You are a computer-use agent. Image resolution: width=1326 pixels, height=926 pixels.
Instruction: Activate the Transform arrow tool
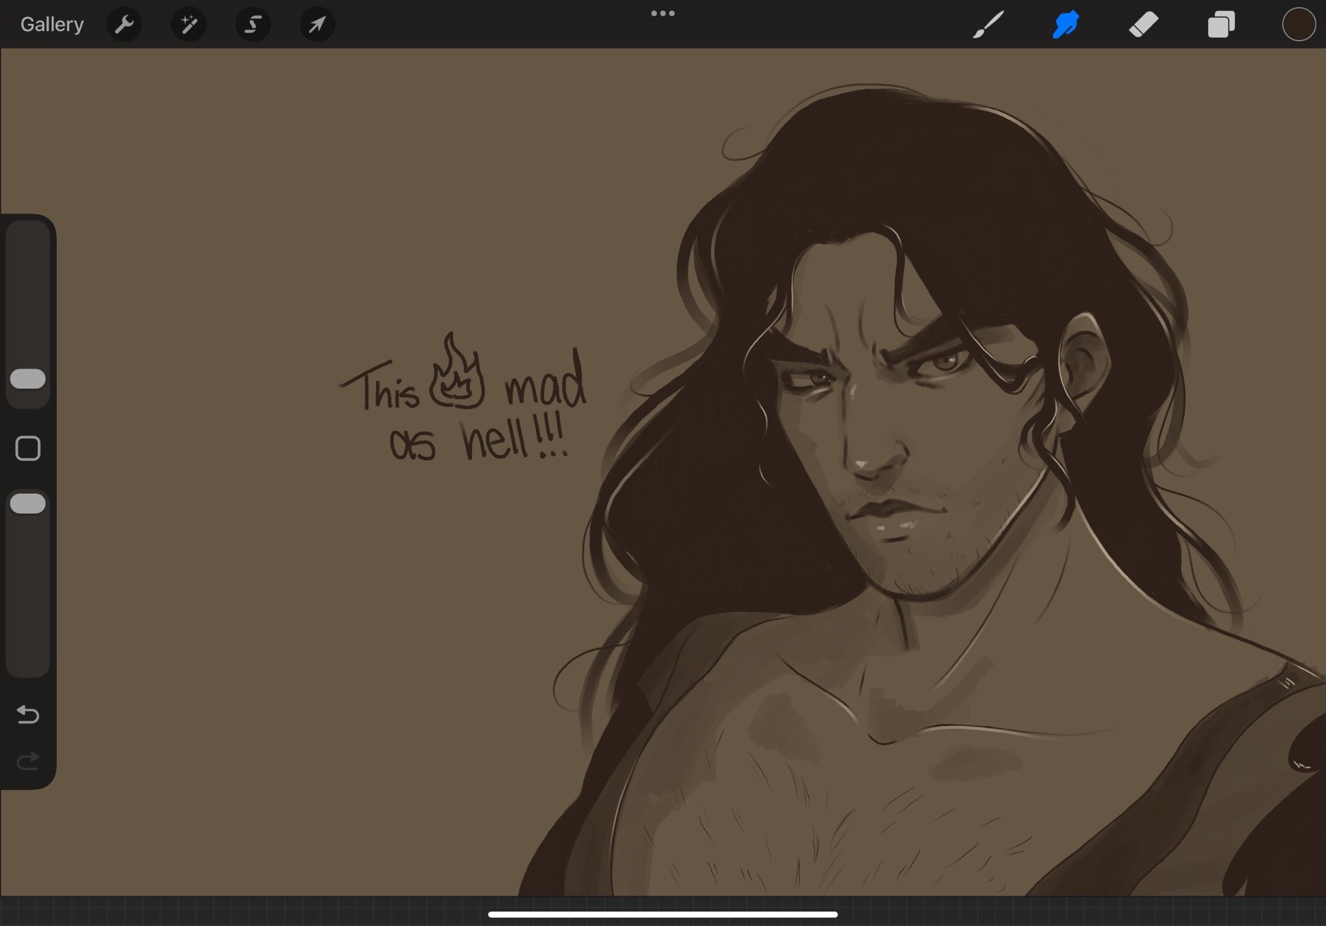(317, 25)
